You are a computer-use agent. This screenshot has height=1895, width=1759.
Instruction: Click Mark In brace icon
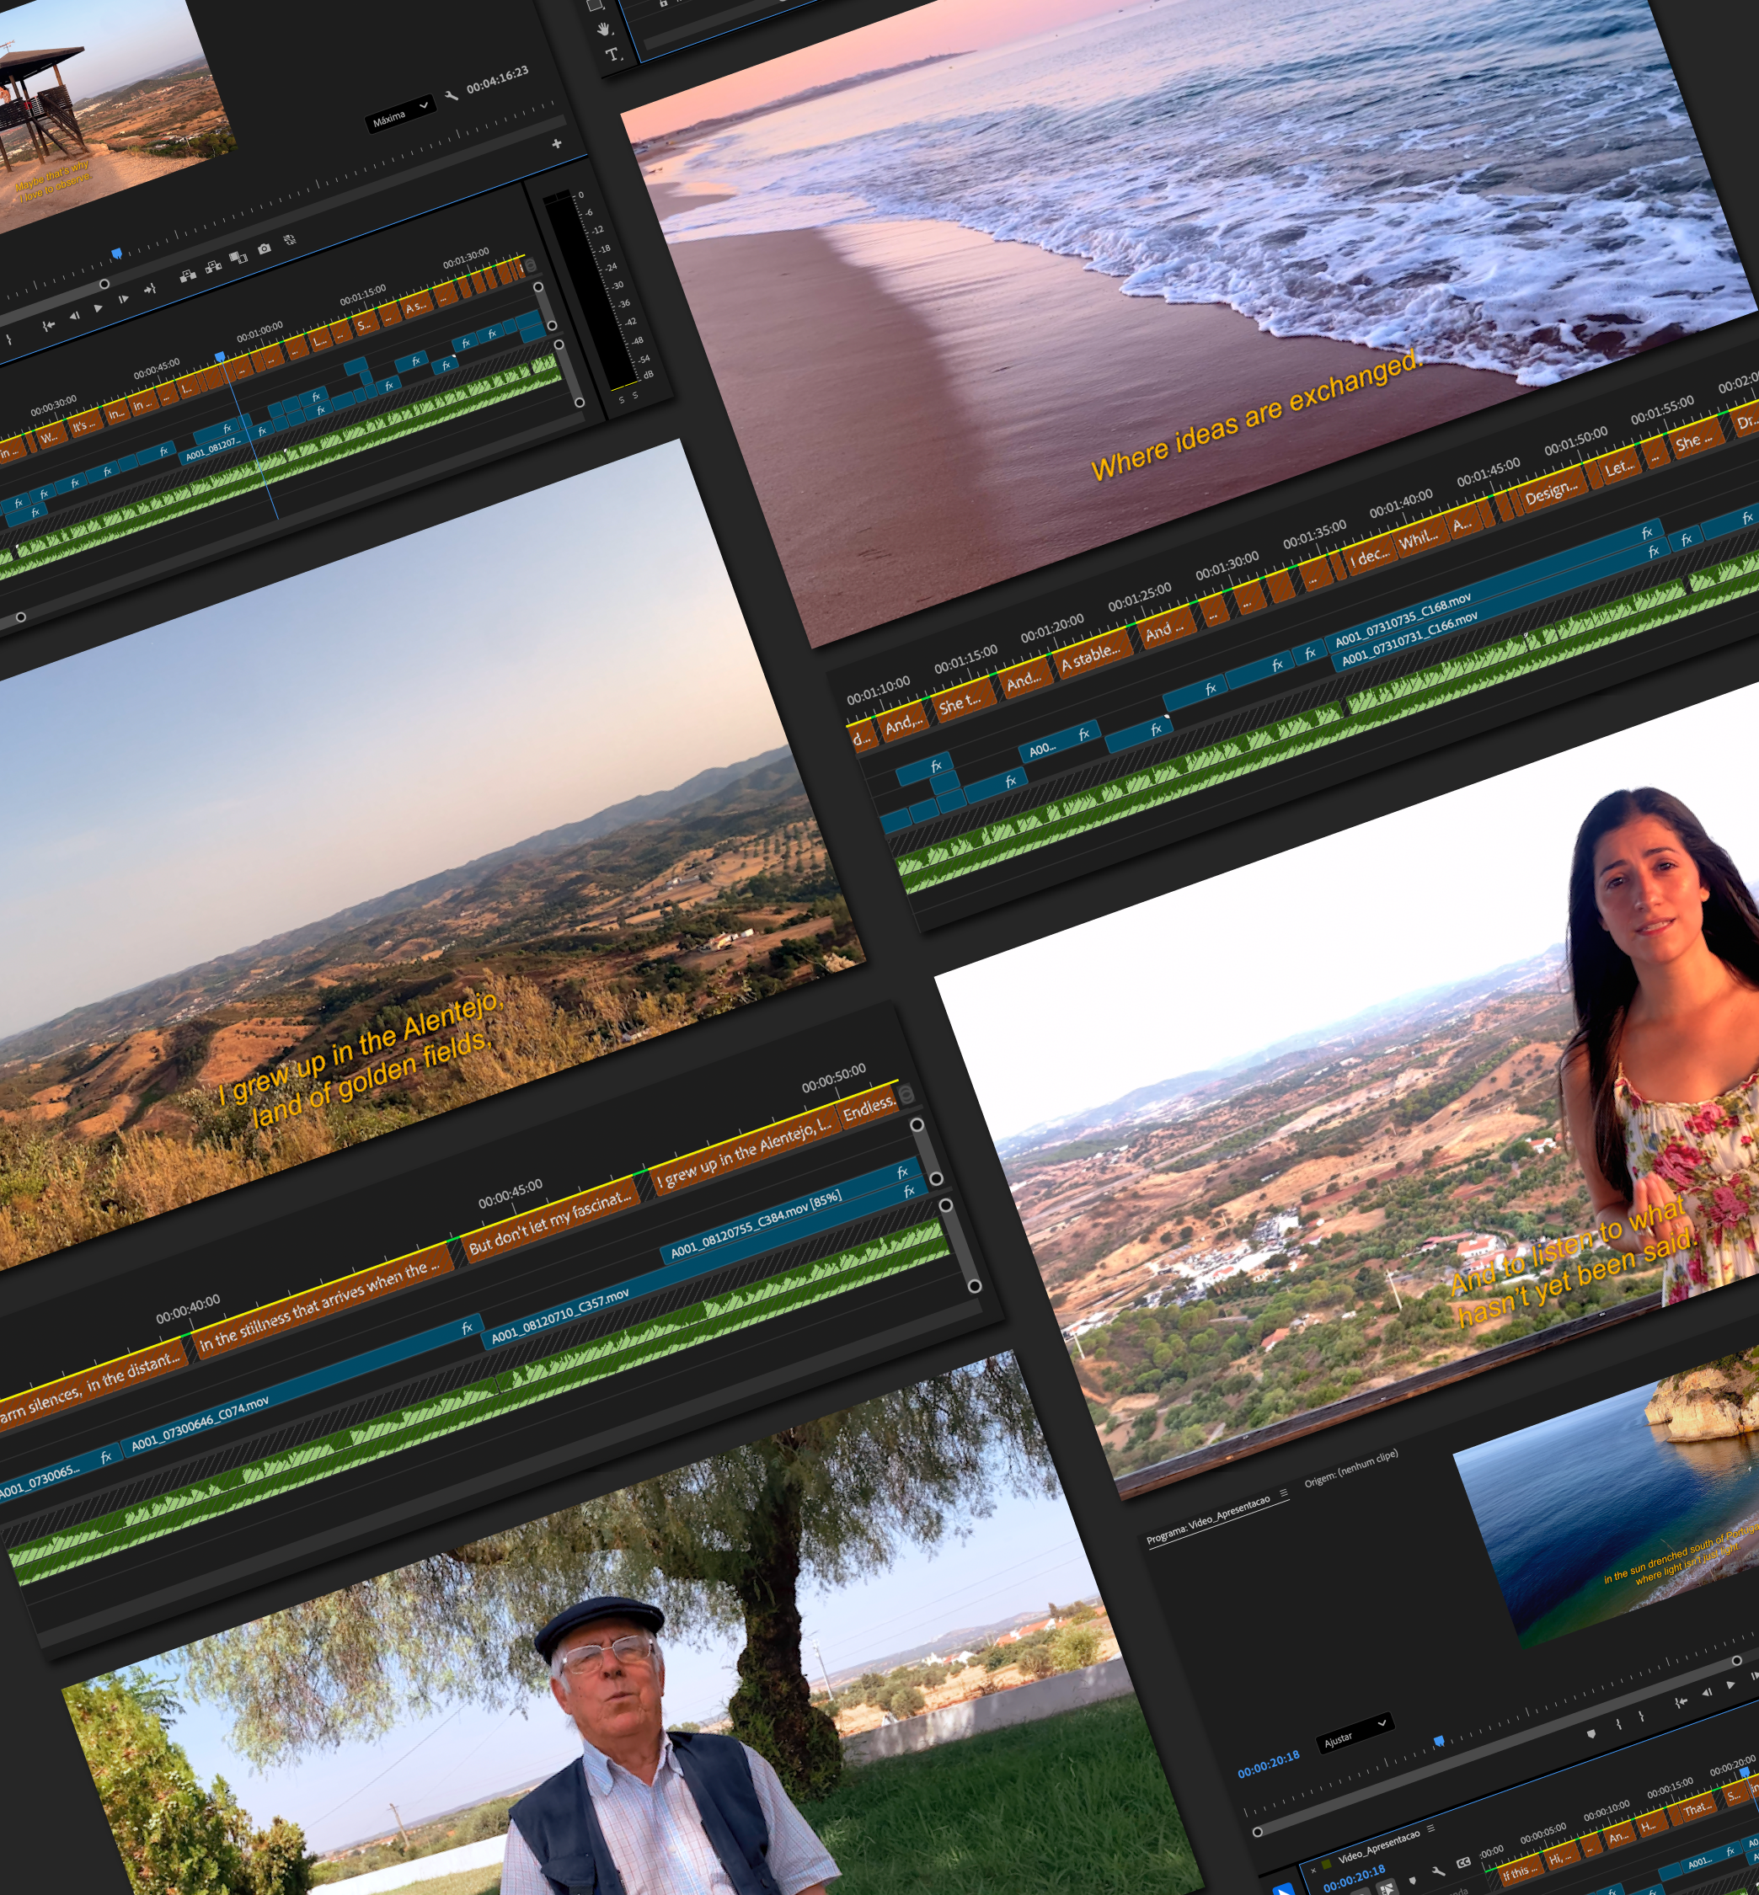pos(1618,1725)
